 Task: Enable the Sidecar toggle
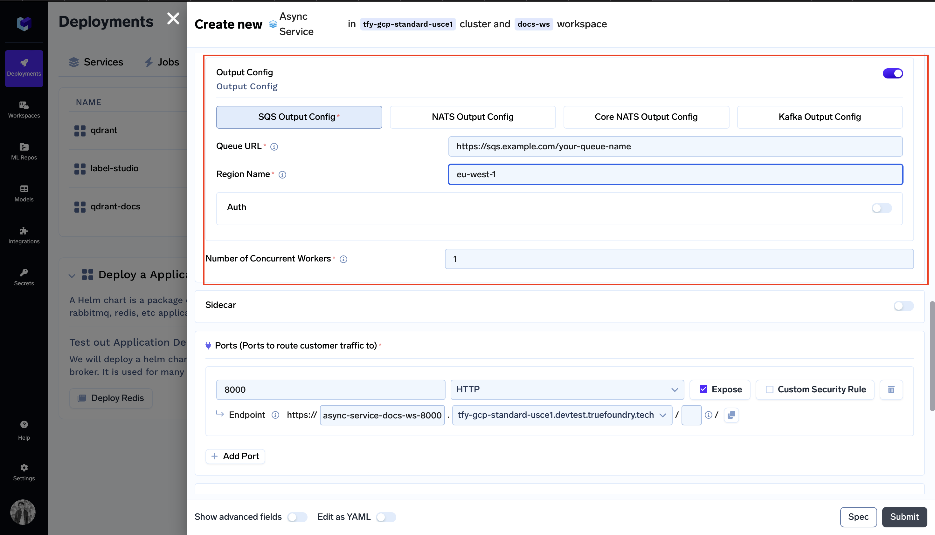(x=904, y=306)
